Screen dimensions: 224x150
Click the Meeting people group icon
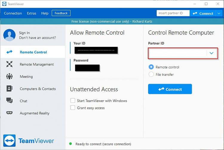tap(10, 76)
